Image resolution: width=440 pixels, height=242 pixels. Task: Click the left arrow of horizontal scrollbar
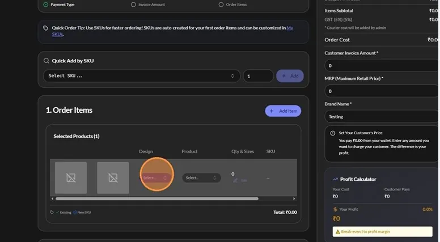53,198
